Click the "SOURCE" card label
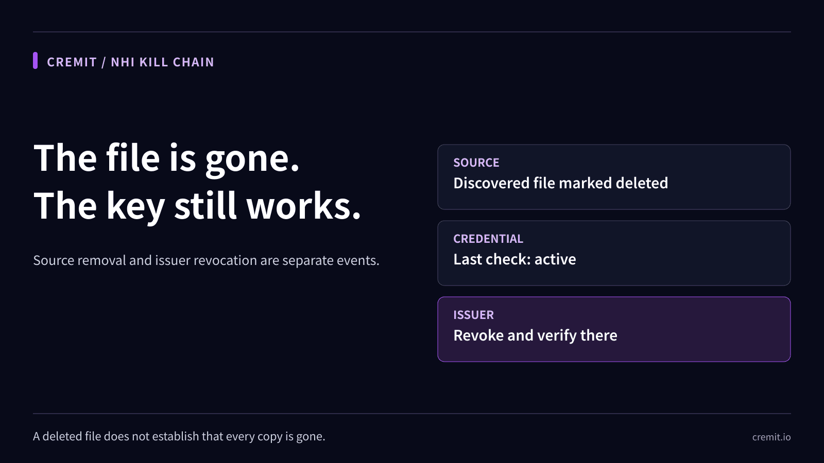824x463 pixels. (x=476, y=163)
